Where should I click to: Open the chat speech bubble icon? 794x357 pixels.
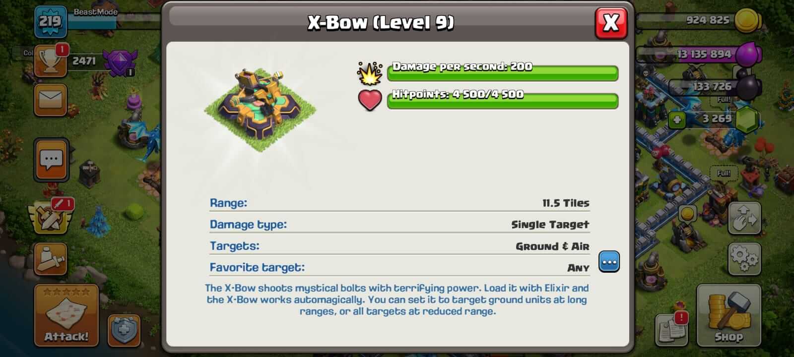[x=51, y=160]
